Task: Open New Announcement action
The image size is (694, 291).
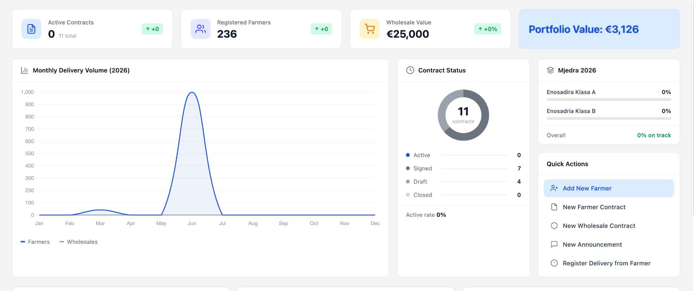Action: [x=609, y=244]
